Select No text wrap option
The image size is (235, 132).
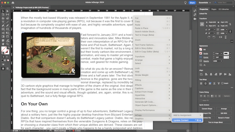click(201, 83)
